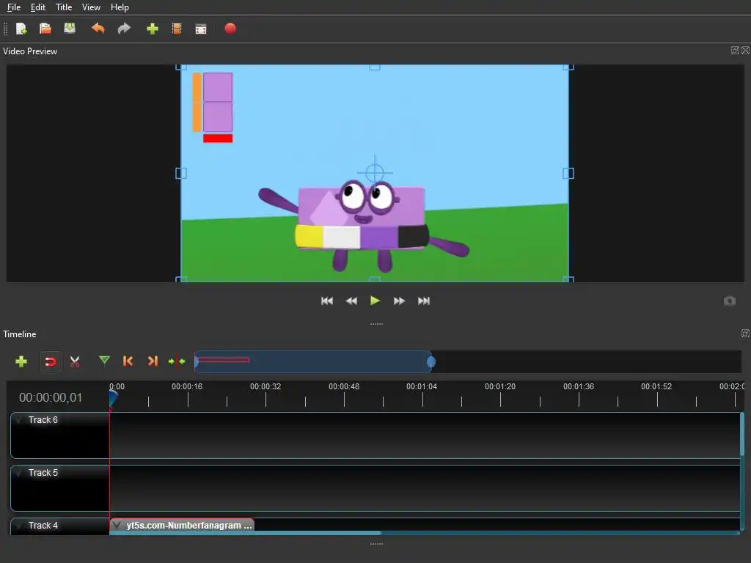Click the 00:00:00,01 timecode display
751x563 pixels.
click(51, 398)
